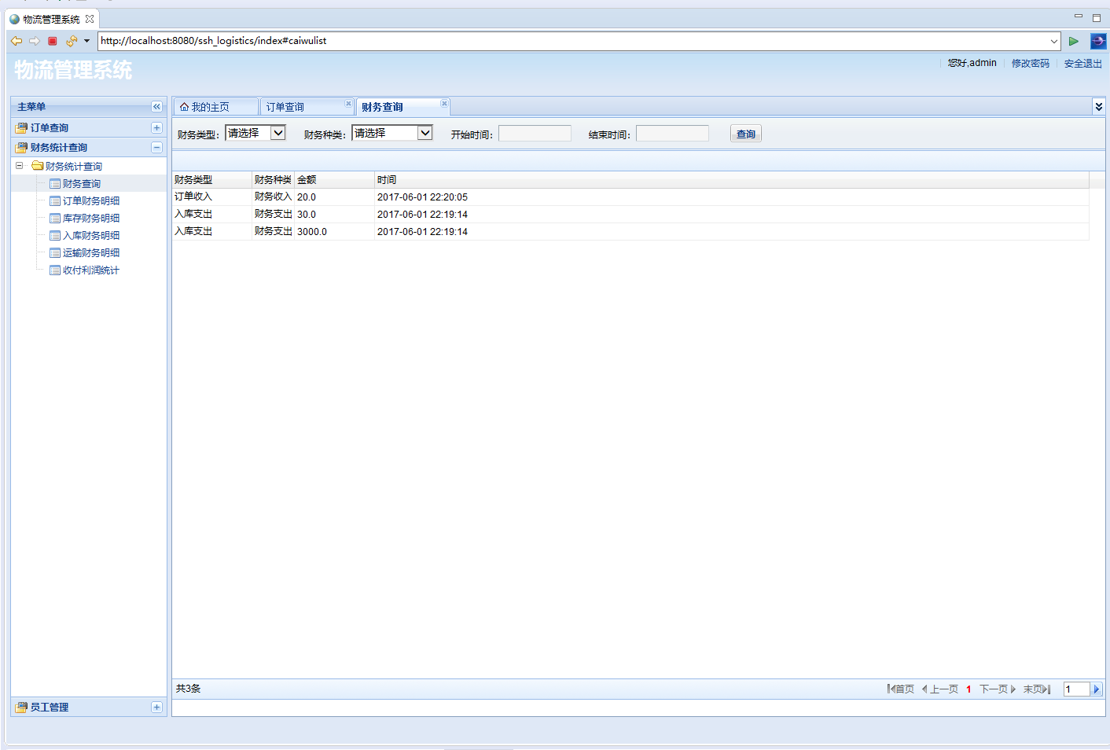Expand the 员工管理 accordion section
This screenshot has width=1110, height=750.
[156, 707]
